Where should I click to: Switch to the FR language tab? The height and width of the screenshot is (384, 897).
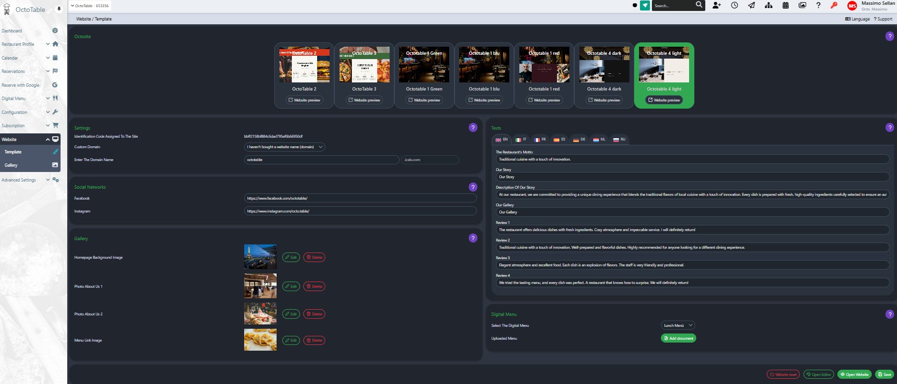[540, 140]
